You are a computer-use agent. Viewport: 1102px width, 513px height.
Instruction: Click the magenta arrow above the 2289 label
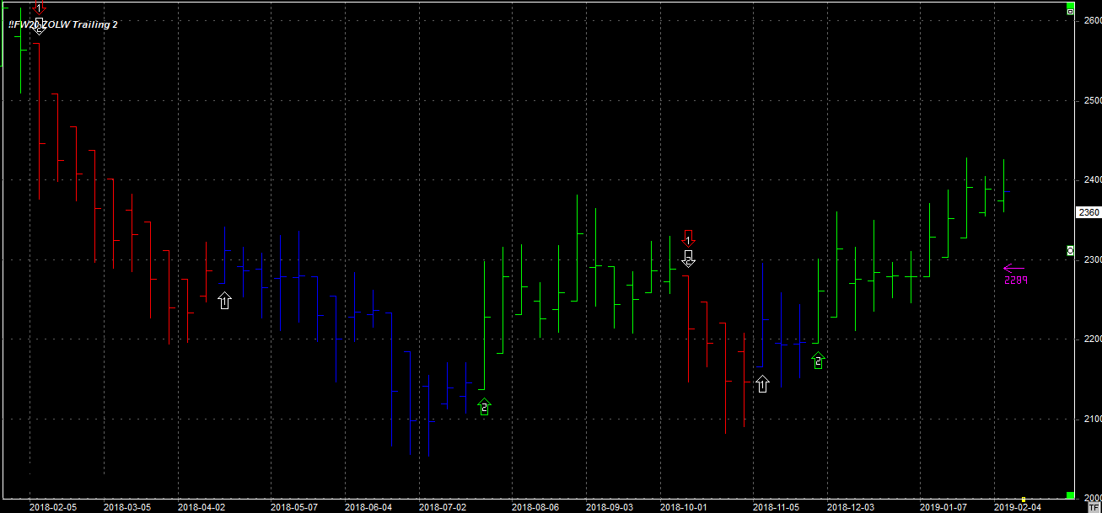click(x=1013, y=269)
